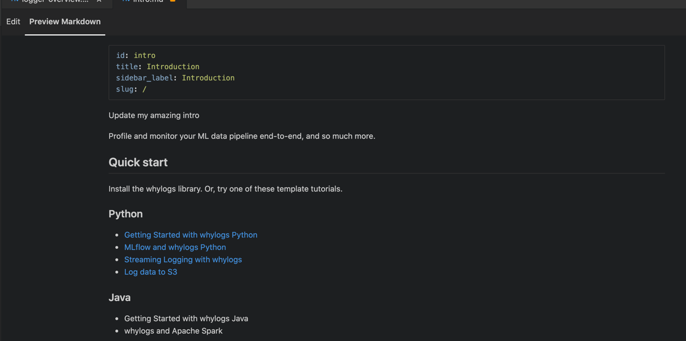
Task: Click the Java subheading
Action: 119,298
